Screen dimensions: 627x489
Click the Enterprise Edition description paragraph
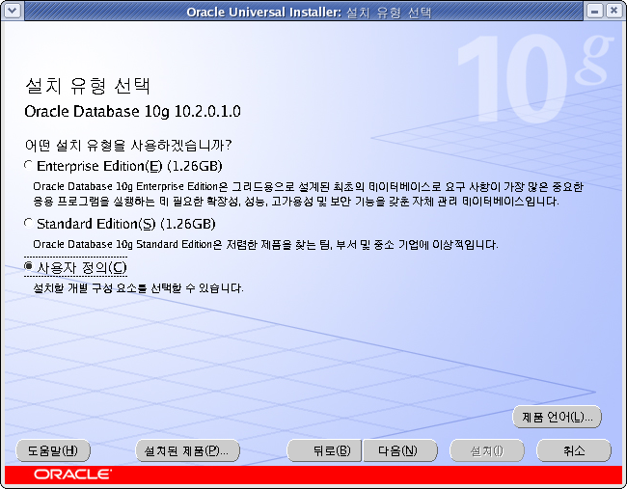[308, 194]
